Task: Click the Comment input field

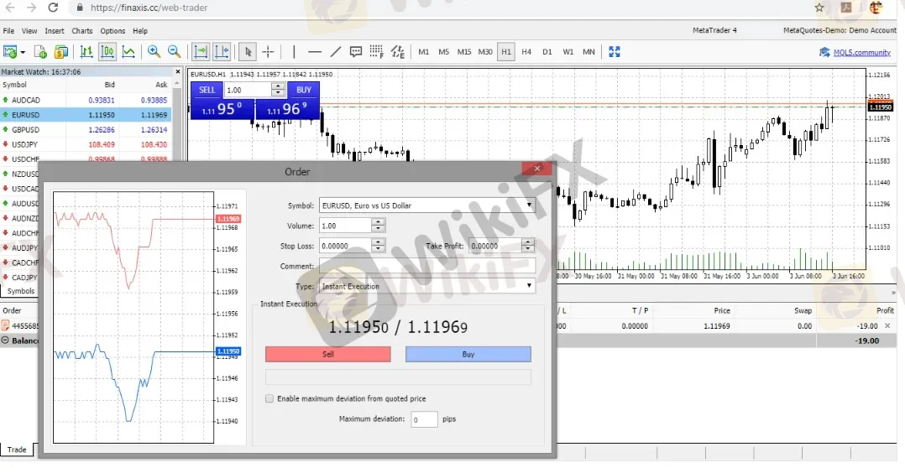Action: point(426,266)
